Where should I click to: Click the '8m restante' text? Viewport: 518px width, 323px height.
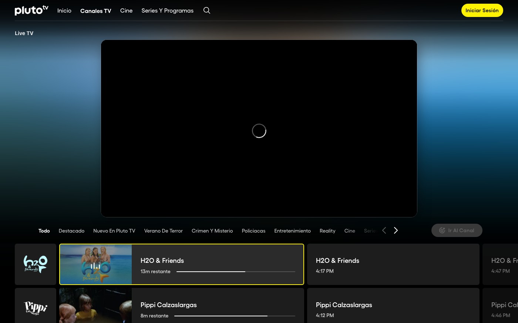[154, 316]
